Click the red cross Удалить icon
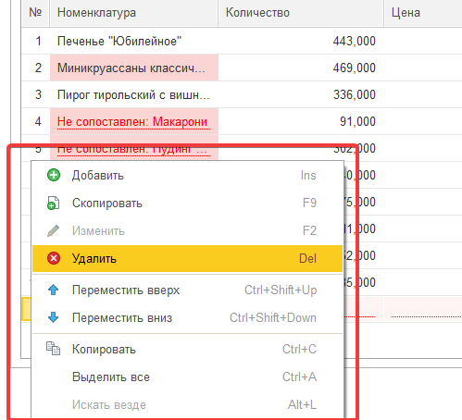Image resolution: width=462 pixels, height=420 pixels. [x=54, y=258]
